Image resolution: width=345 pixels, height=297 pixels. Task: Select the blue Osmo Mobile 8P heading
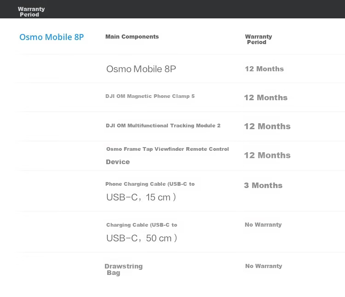pyautogui.click(x=52, y=37)
